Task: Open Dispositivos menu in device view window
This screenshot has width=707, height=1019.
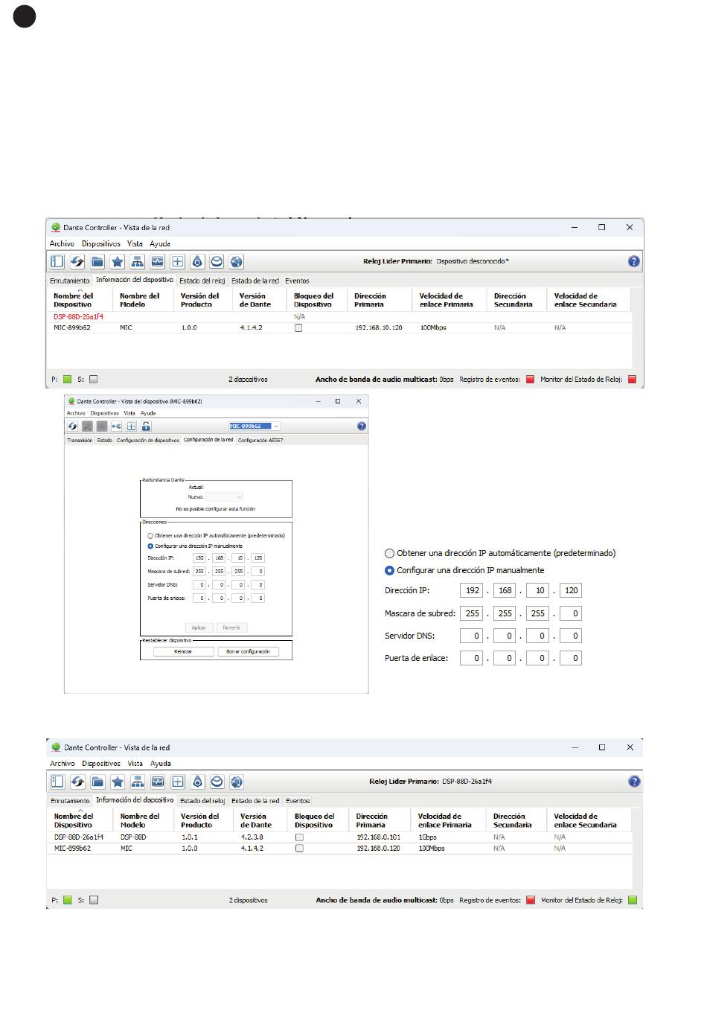Action: tap(104, 413)
